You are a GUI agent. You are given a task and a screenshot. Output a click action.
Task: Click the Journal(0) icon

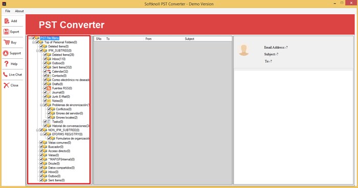pyautogui.click(x=49, y=92)
